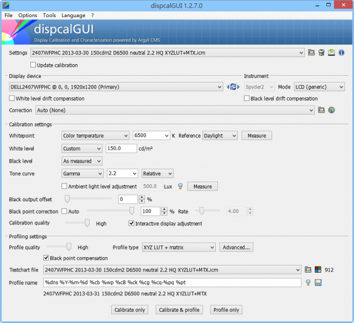Click the ambient light info lightbulb icon
Viewport: 354px width, 323px height.
(180, 186)
